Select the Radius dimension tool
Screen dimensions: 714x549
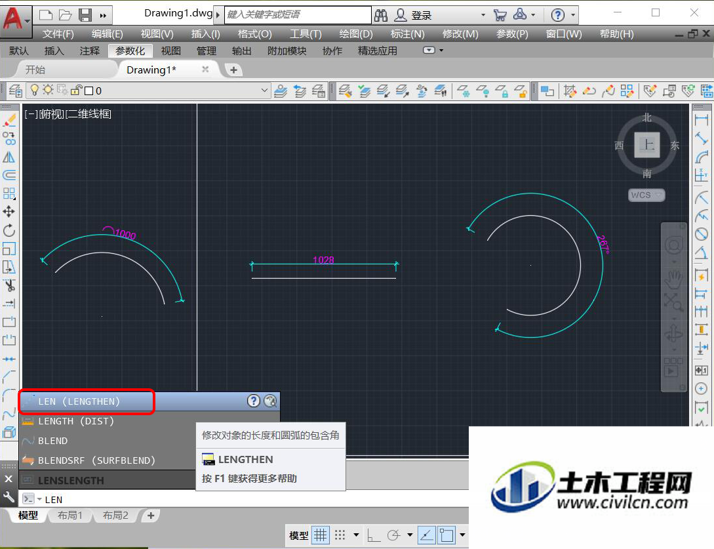coord(702,197)
